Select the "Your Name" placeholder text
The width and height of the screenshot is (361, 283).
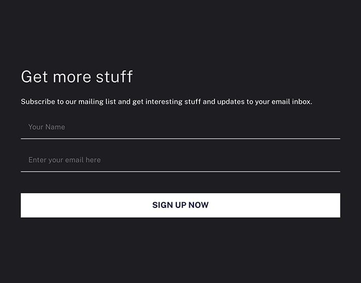point(47,127)
